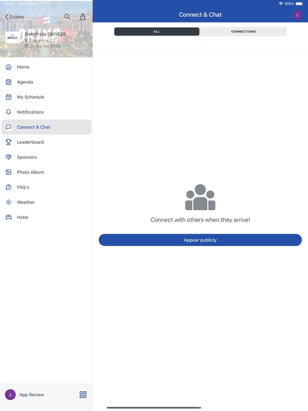This screenshot has width=308, height=411.
Task: Tap the 20-23 Feb 2025 date
Action: click(x=45, y=46)
